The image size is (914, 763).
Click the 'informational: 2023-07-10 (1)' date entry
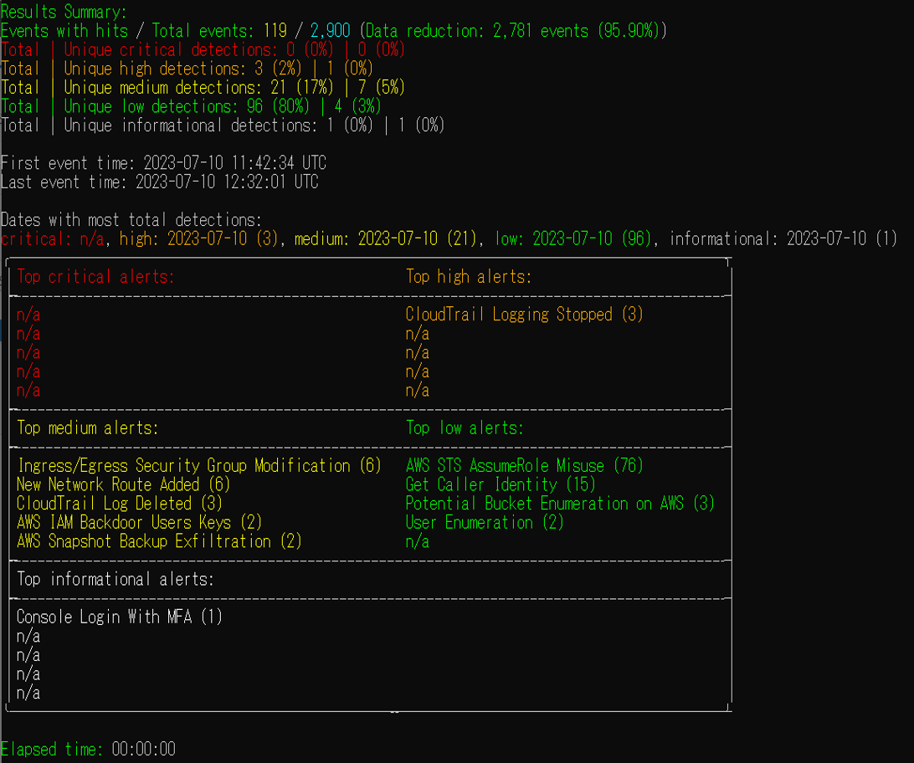(x=783, y=238)
